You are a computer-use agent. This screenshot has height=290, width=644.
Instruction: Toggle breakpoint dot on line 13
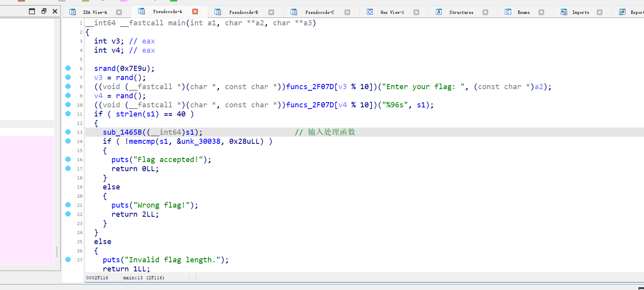tap(68, 132)
